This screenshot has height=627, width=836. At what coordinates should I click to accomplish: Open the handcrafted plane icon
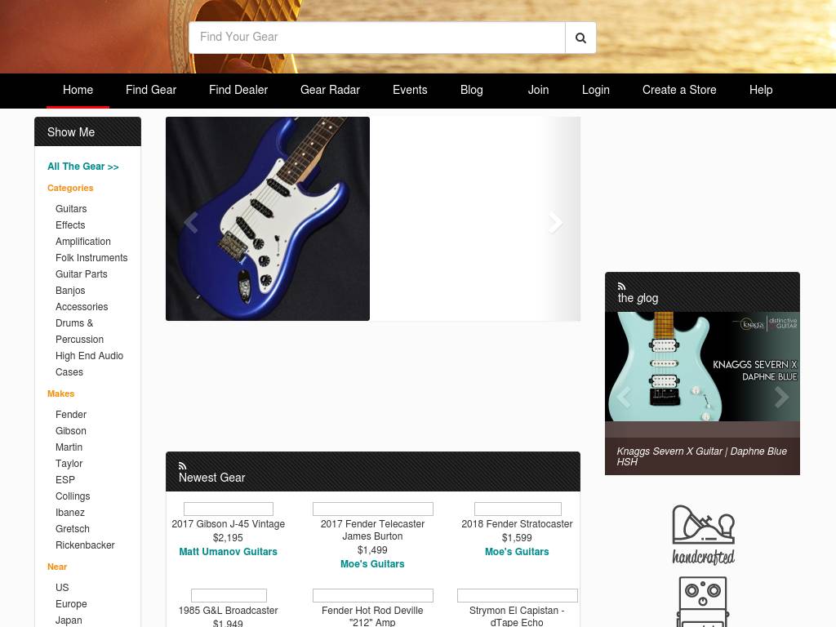click(x=703, y=534)
